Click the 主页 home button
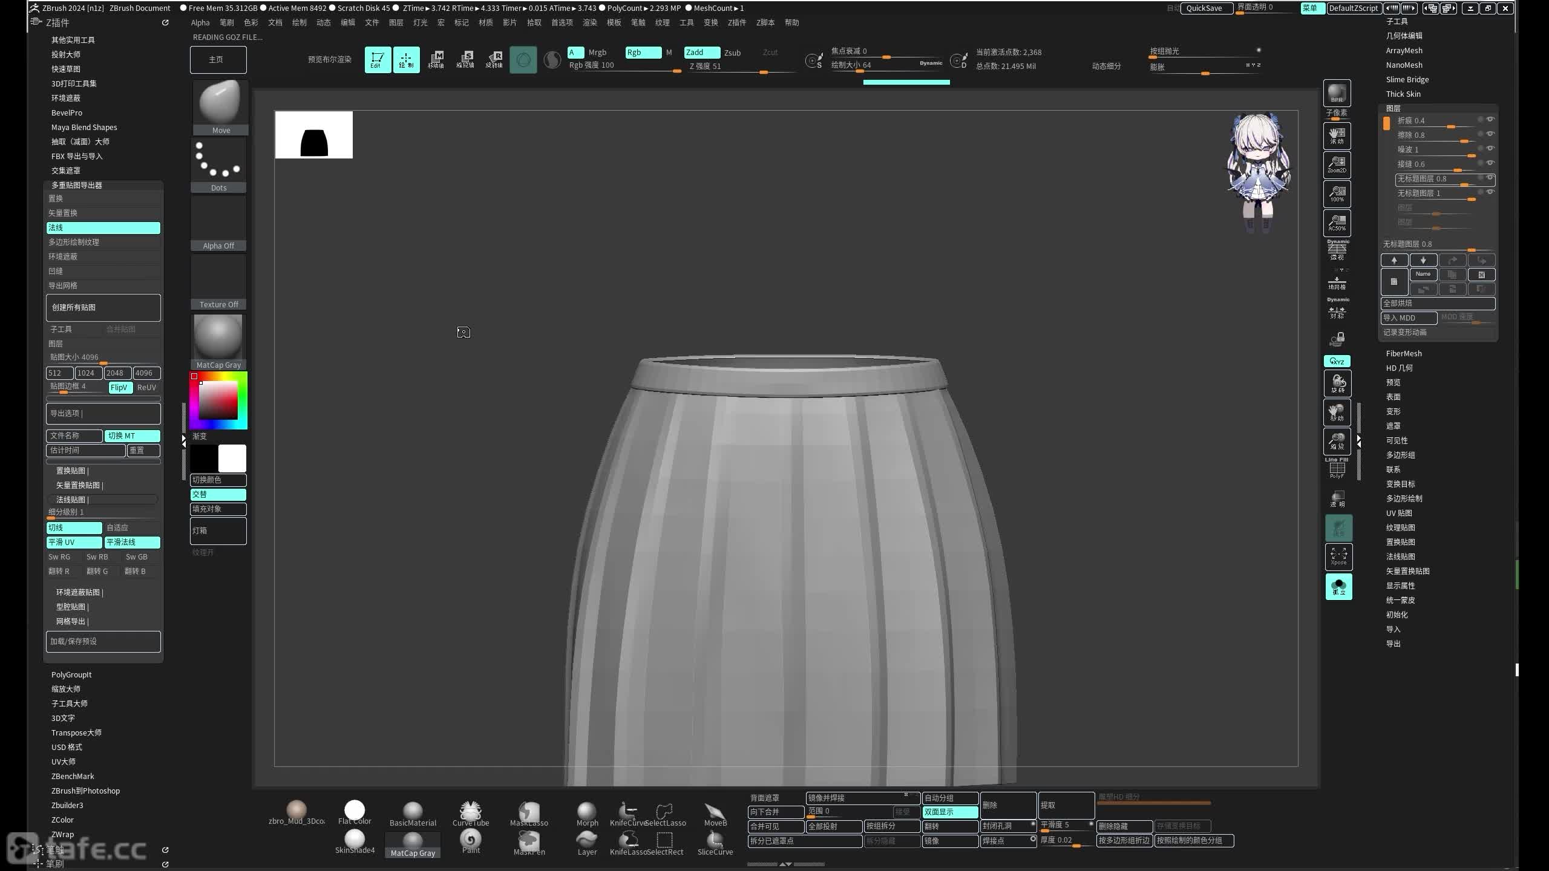Viewport: 1549px width, 871px height. tap(218, 60)
